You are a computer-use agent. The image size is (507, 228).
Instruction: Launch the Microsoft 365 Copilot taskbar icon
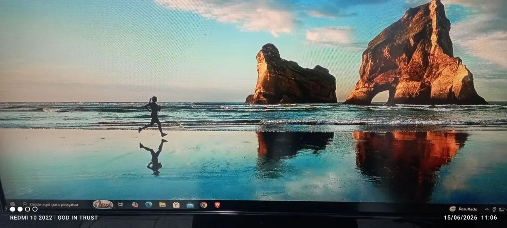[x=135, y=205]
